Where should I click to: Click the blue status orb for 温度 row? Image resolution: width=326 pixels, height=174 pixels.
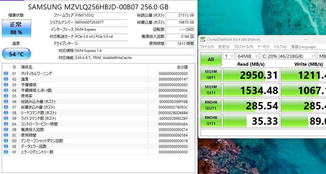coord(6,79)
